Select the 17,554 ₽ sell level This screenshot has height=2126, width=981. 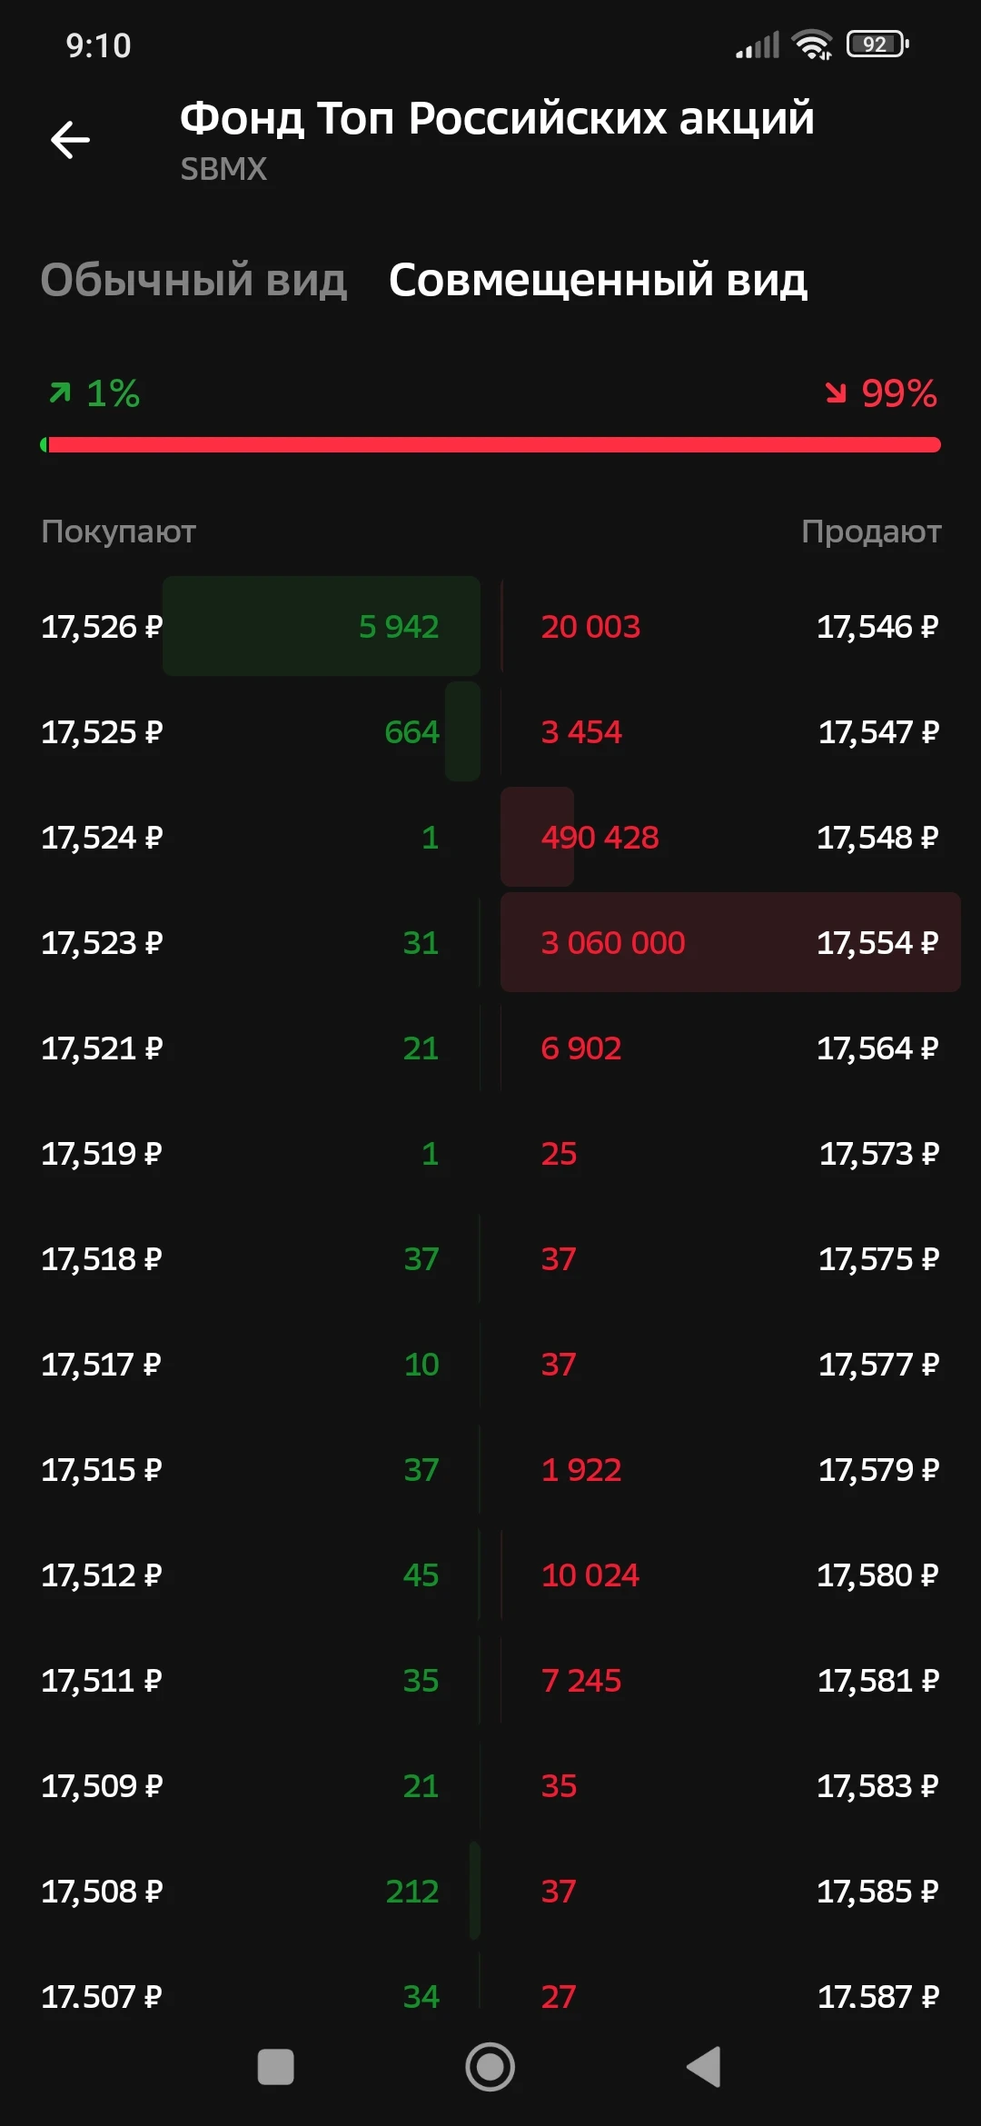[730, 942]
